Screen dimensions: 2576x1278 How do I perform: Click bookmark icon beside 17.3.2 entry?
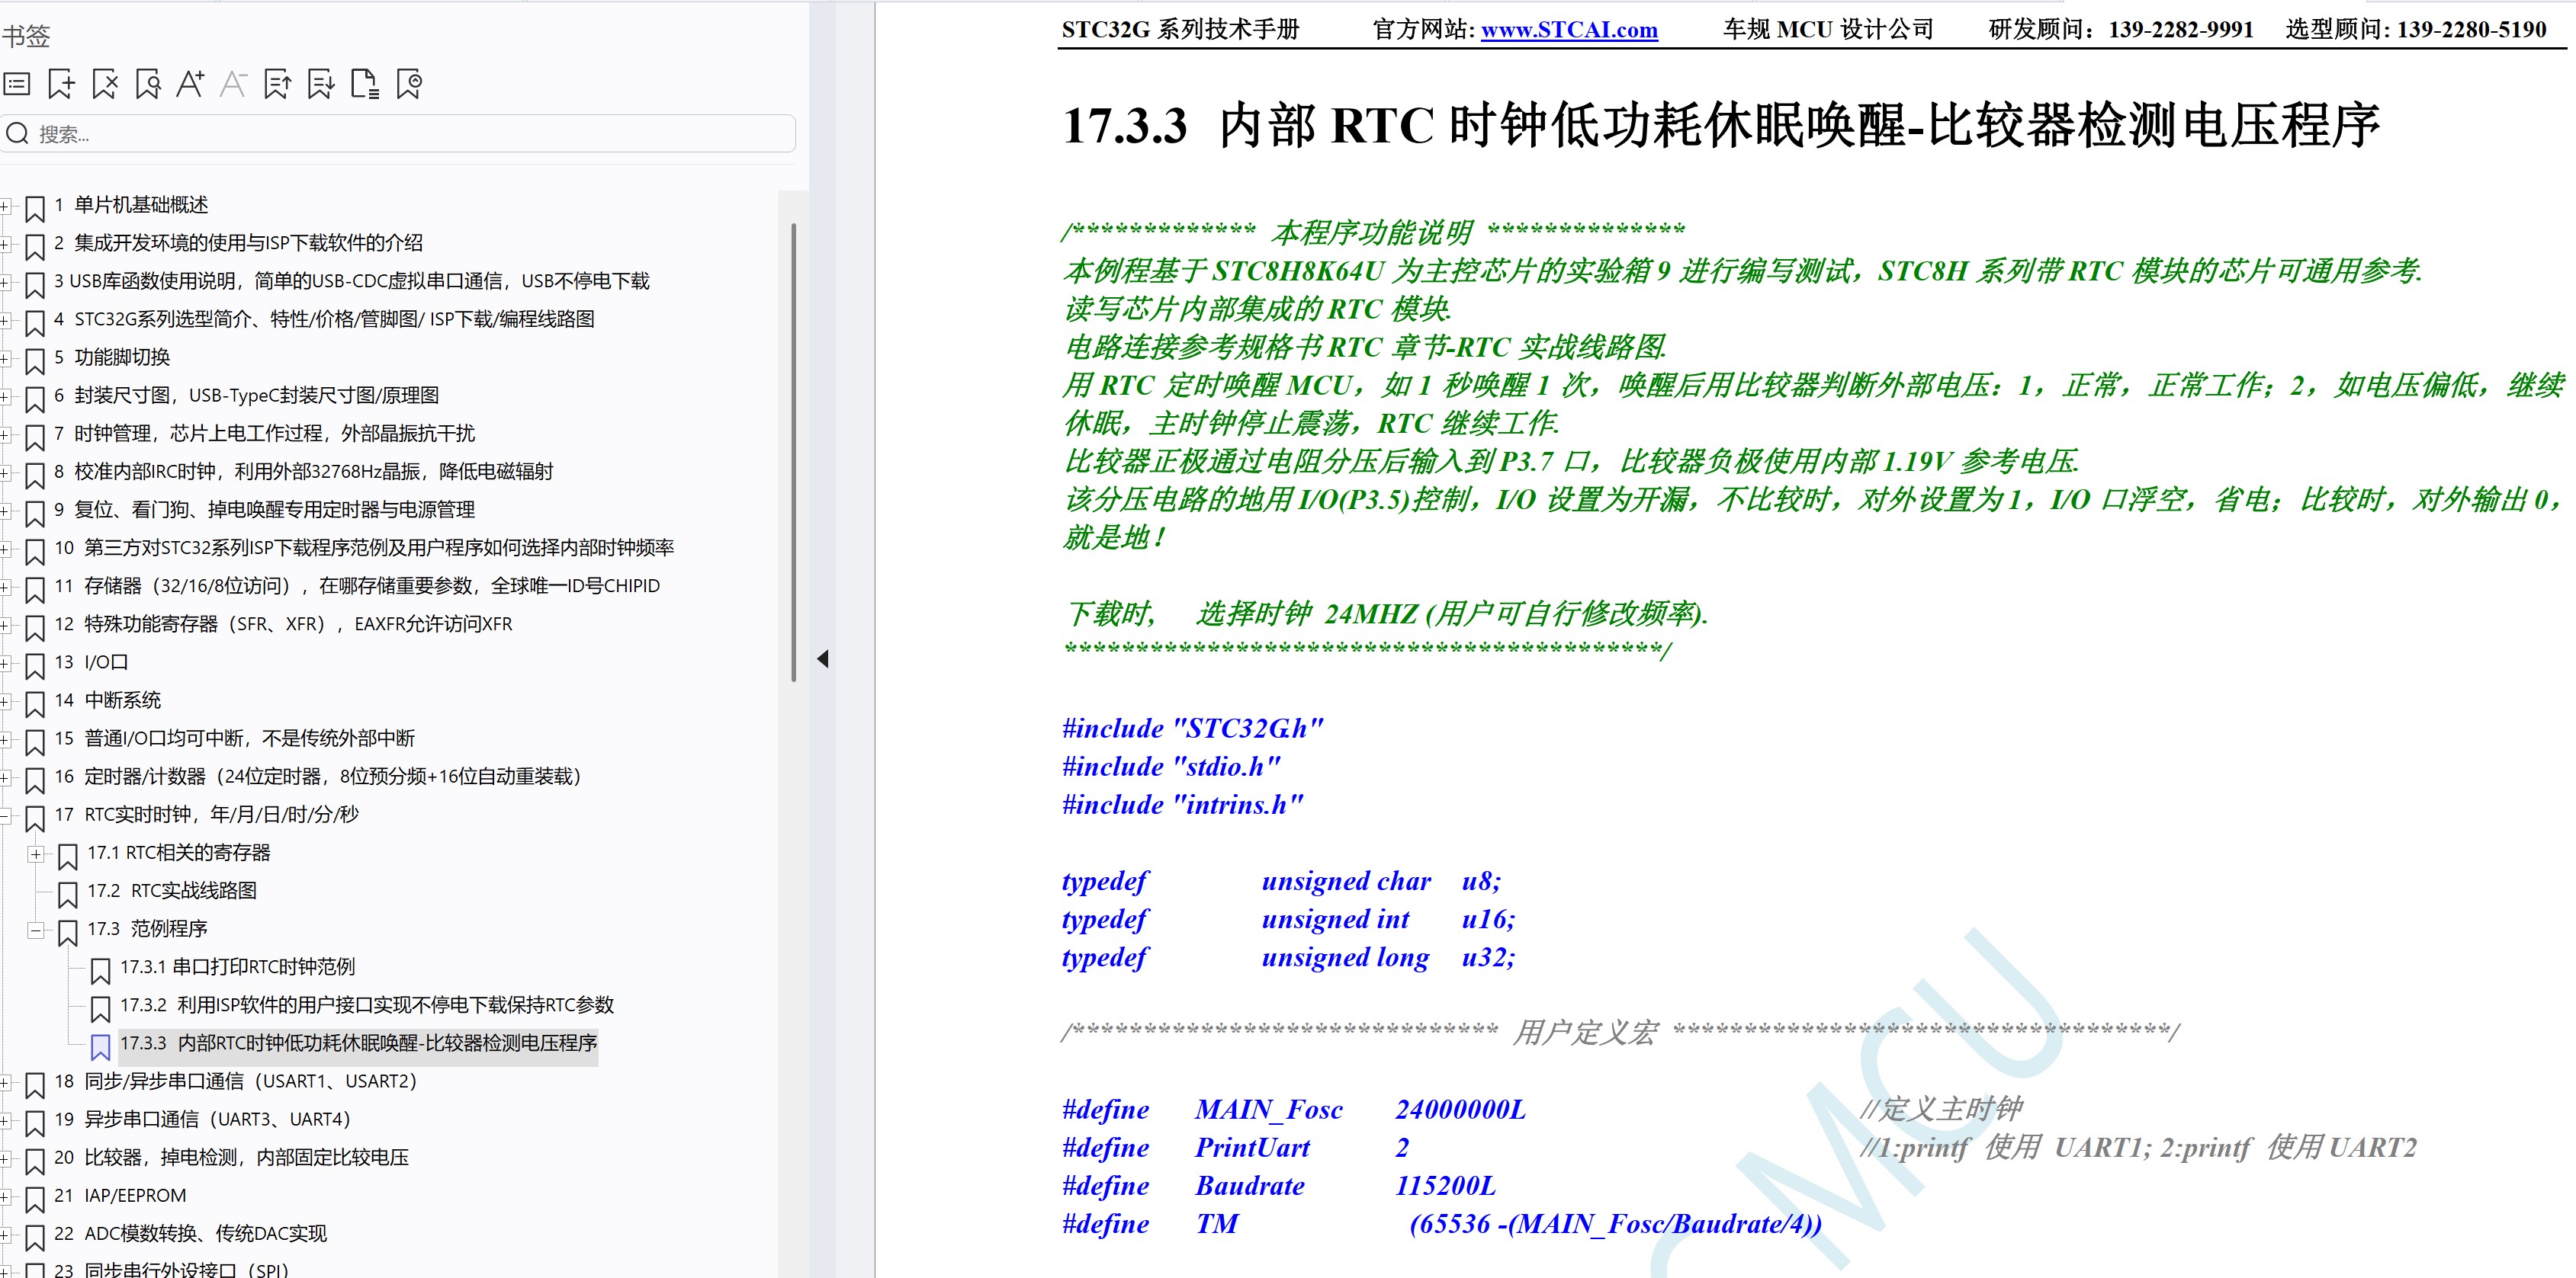[100, 1008]
